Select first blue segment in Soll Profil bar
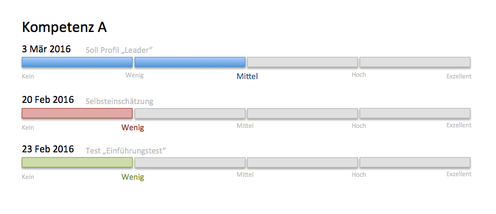This screenshot has height=214, width=496. [77, 62]
